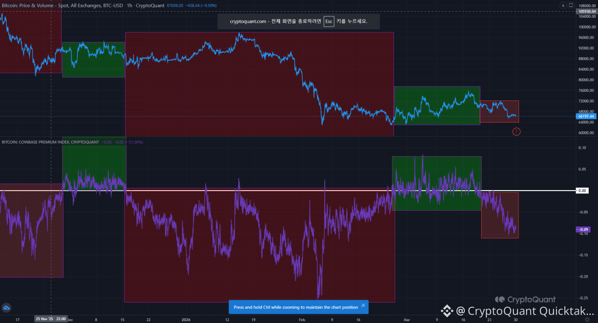Click the sync/refresh chart icon at top right
The image size is (598, 323).
571,5
